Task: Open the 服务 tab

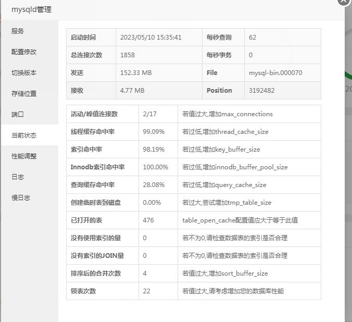Action: (x=30, y=31)
